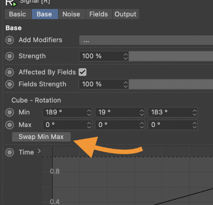Expand the Time curve chevron

coord(39,151)
